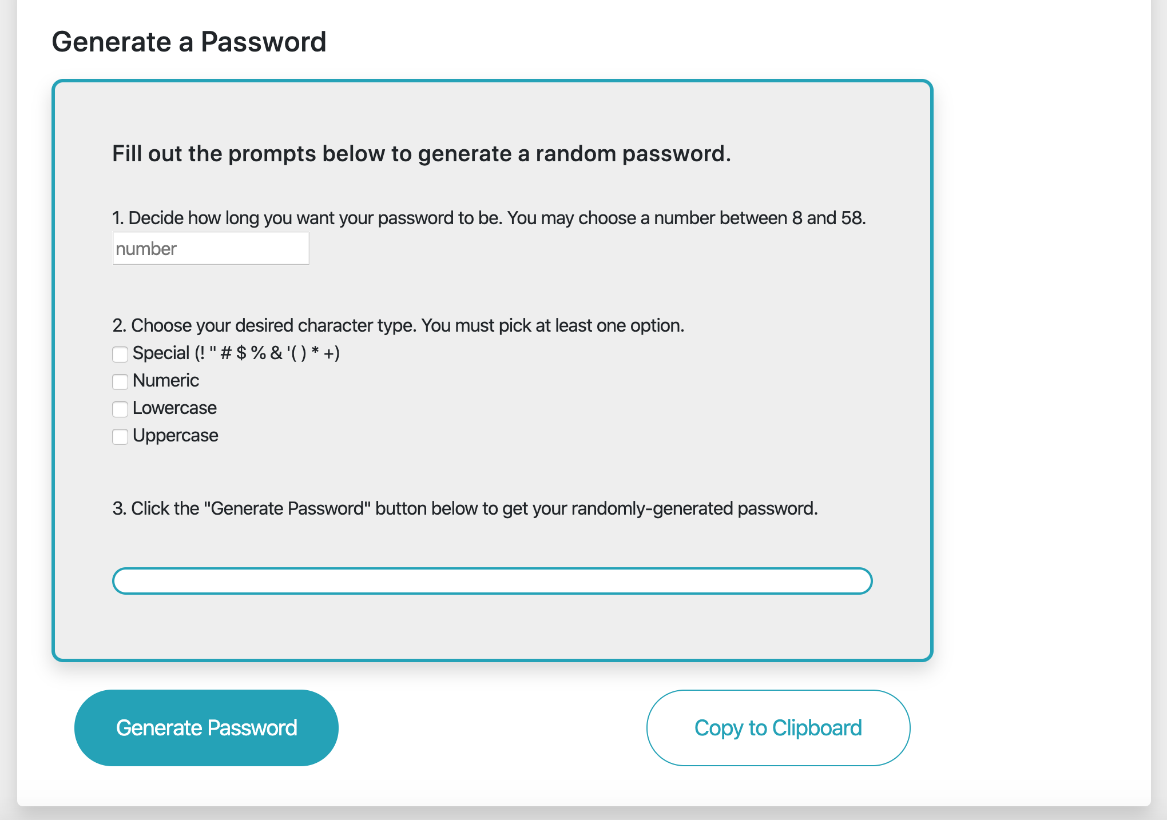Focus the password length number box
Viewport: 1167px width, 820px height.
(x=211, y=248)
